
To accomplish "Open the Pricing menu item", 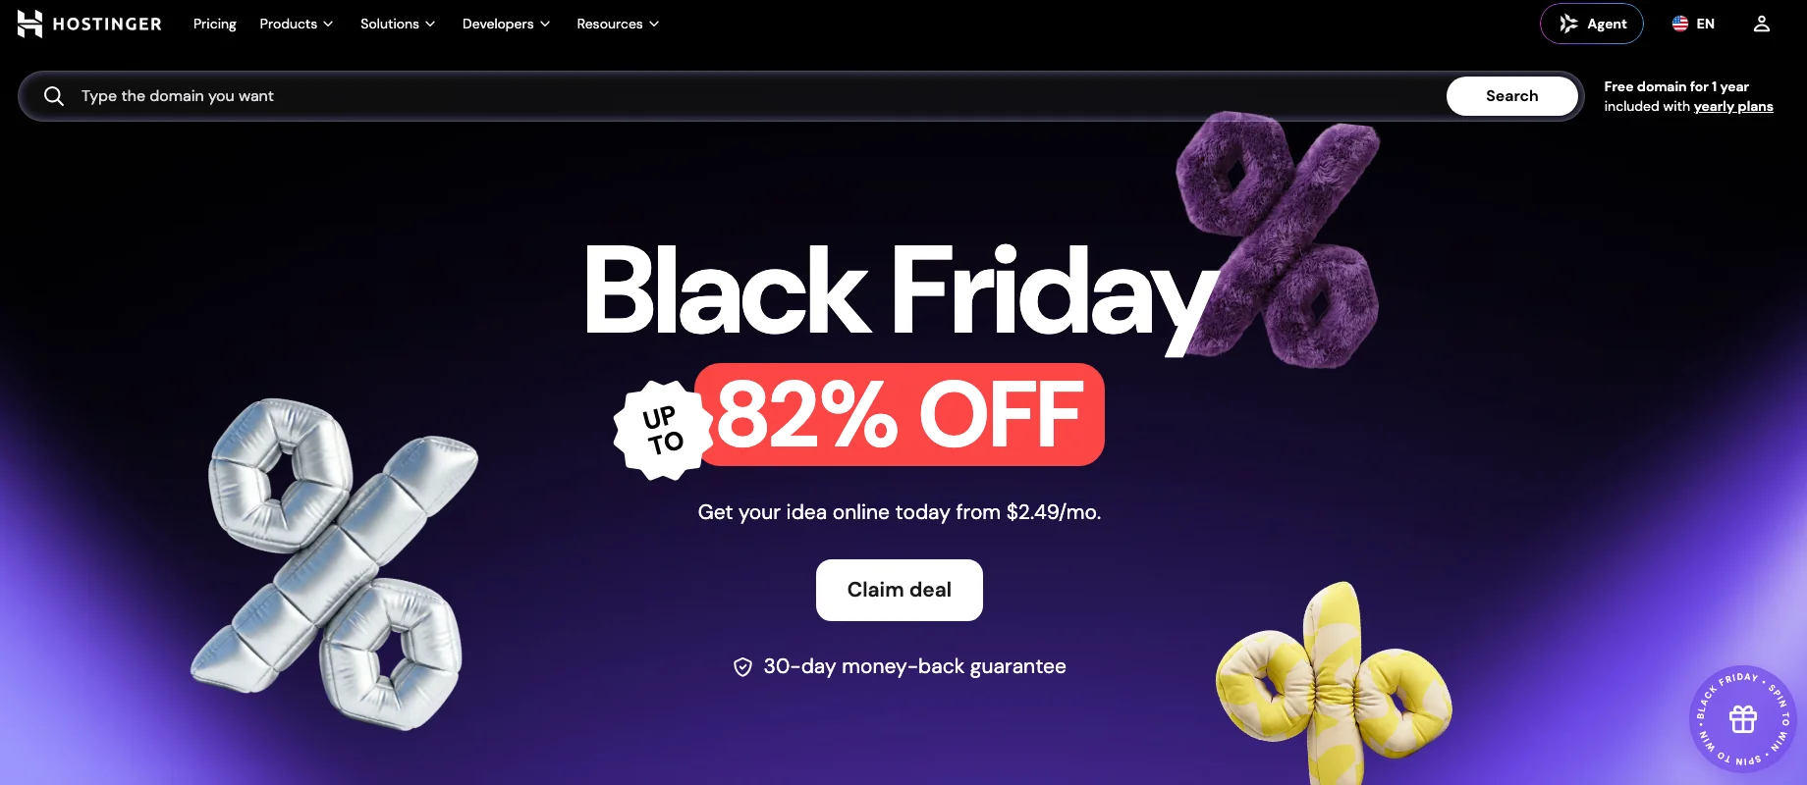I will click(215, 24).
